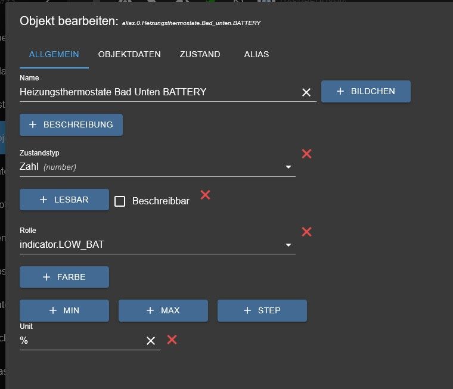Delete Rolle property using red X
Viewport: 453px width, 389px height.
click(x=306, y=232)
